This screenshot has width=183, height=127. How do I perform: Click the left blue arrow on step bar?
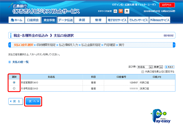10,45
